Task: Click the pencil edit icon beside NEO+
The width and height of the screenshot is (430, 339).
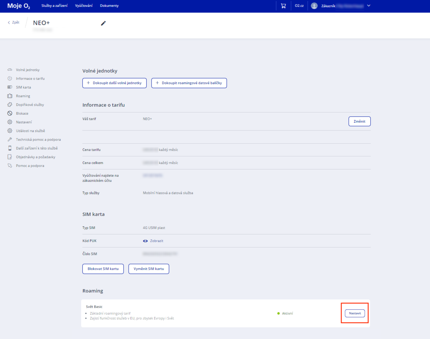Action: [x=104, y=23]
